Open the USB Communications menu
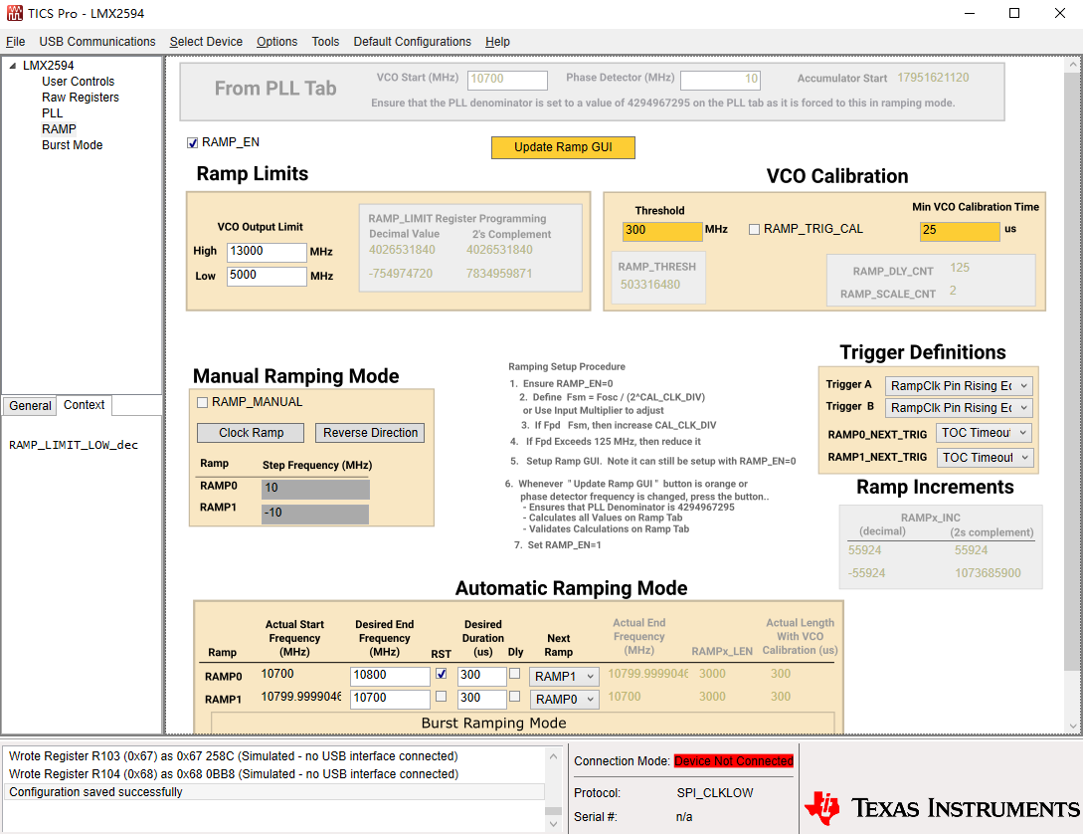 [x=97, y=42]
